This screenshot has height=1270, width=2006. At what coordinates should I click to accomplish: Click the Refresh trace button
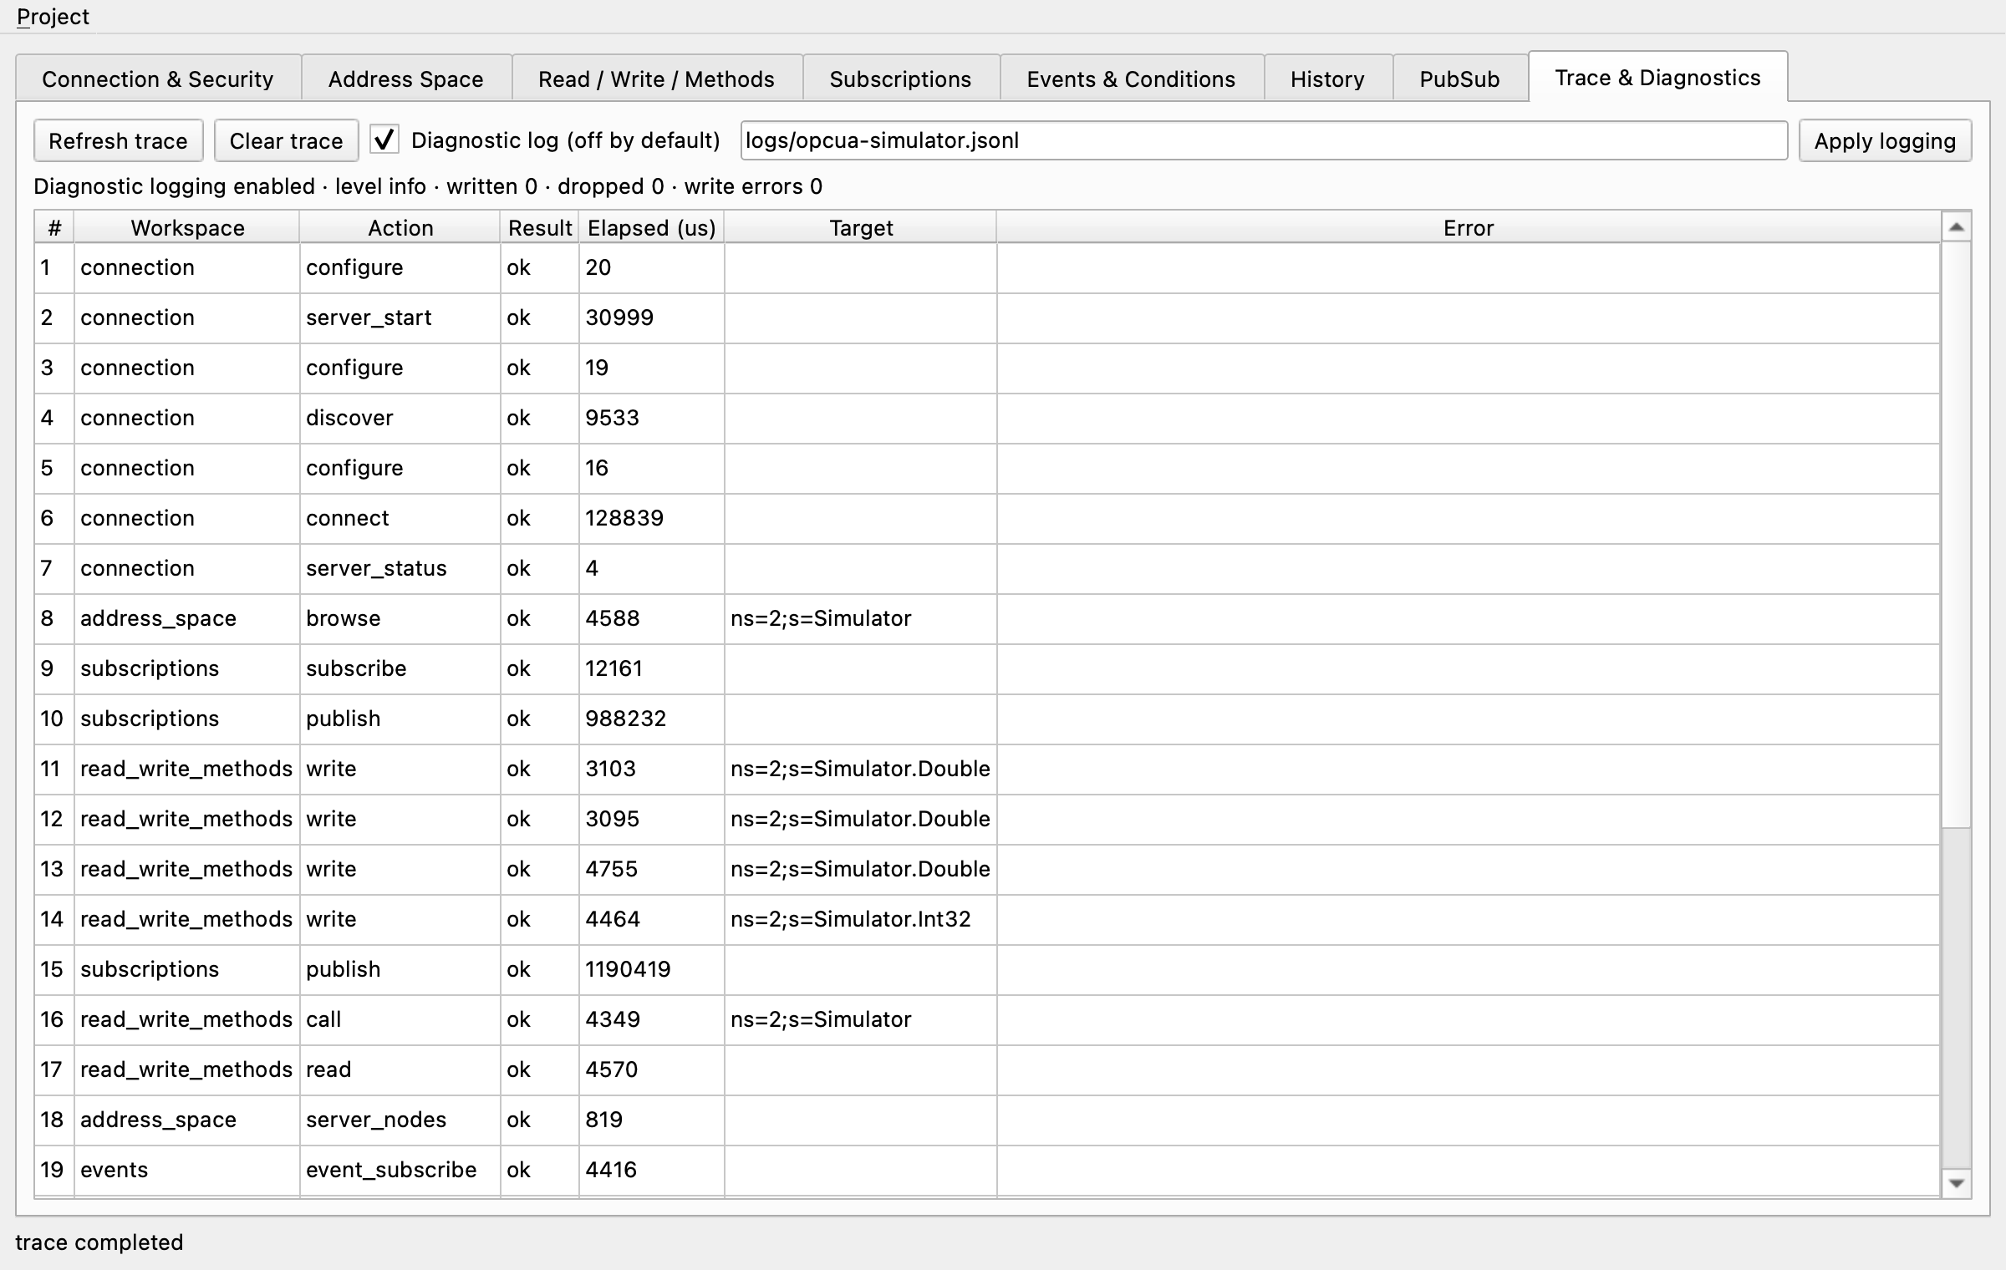119,141
